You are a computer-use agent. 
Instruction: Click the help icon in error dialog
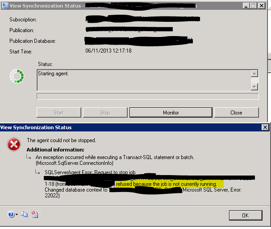[11, 214]
